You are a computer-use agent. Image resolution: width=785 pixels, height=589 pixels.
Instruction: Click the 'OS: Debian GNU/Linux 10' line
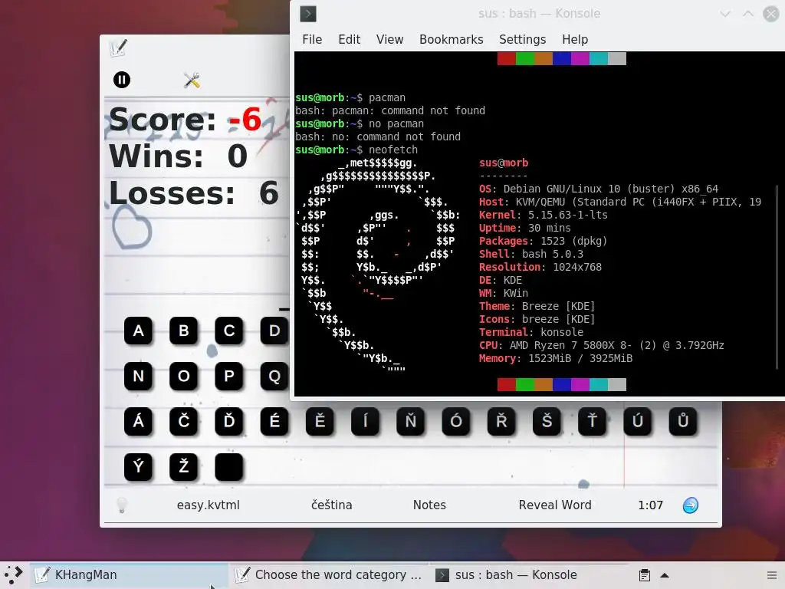pos(598,189)
